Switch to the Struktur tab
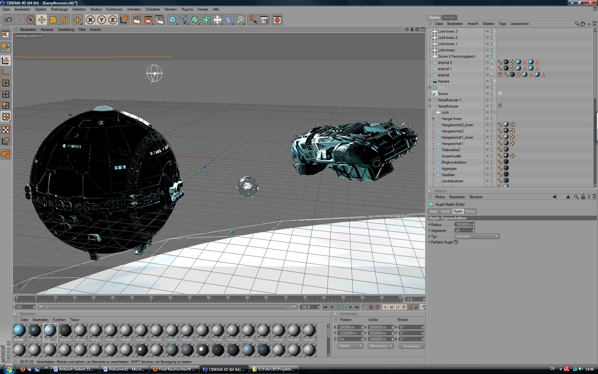The height and width of the screenshot is (374, 598). (449, 17)
